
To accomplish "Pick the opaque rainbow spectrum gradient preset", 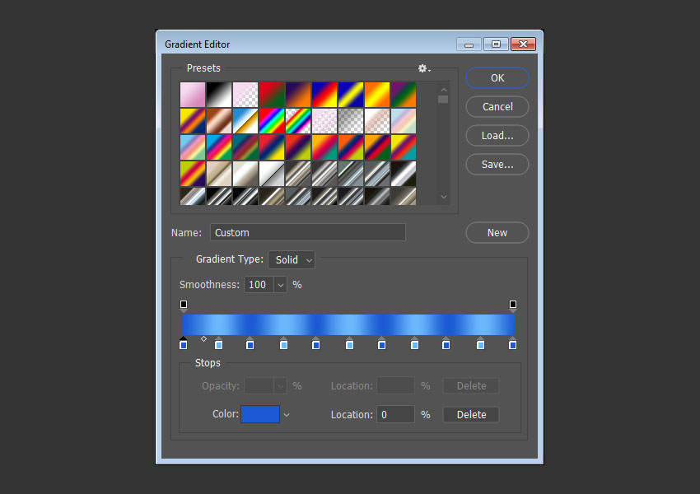I will (272, 121).
